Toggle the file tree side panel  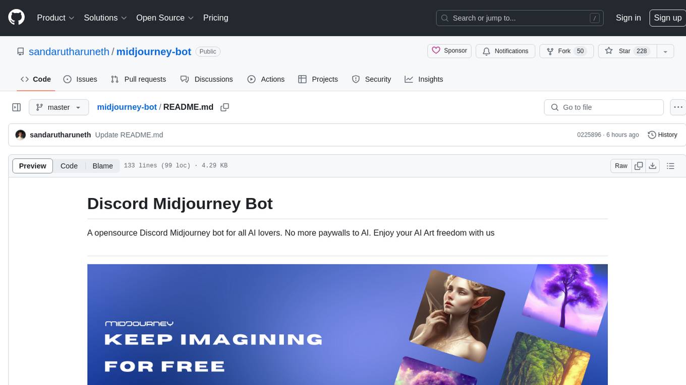pyautogui.click(x=17, y=107)
